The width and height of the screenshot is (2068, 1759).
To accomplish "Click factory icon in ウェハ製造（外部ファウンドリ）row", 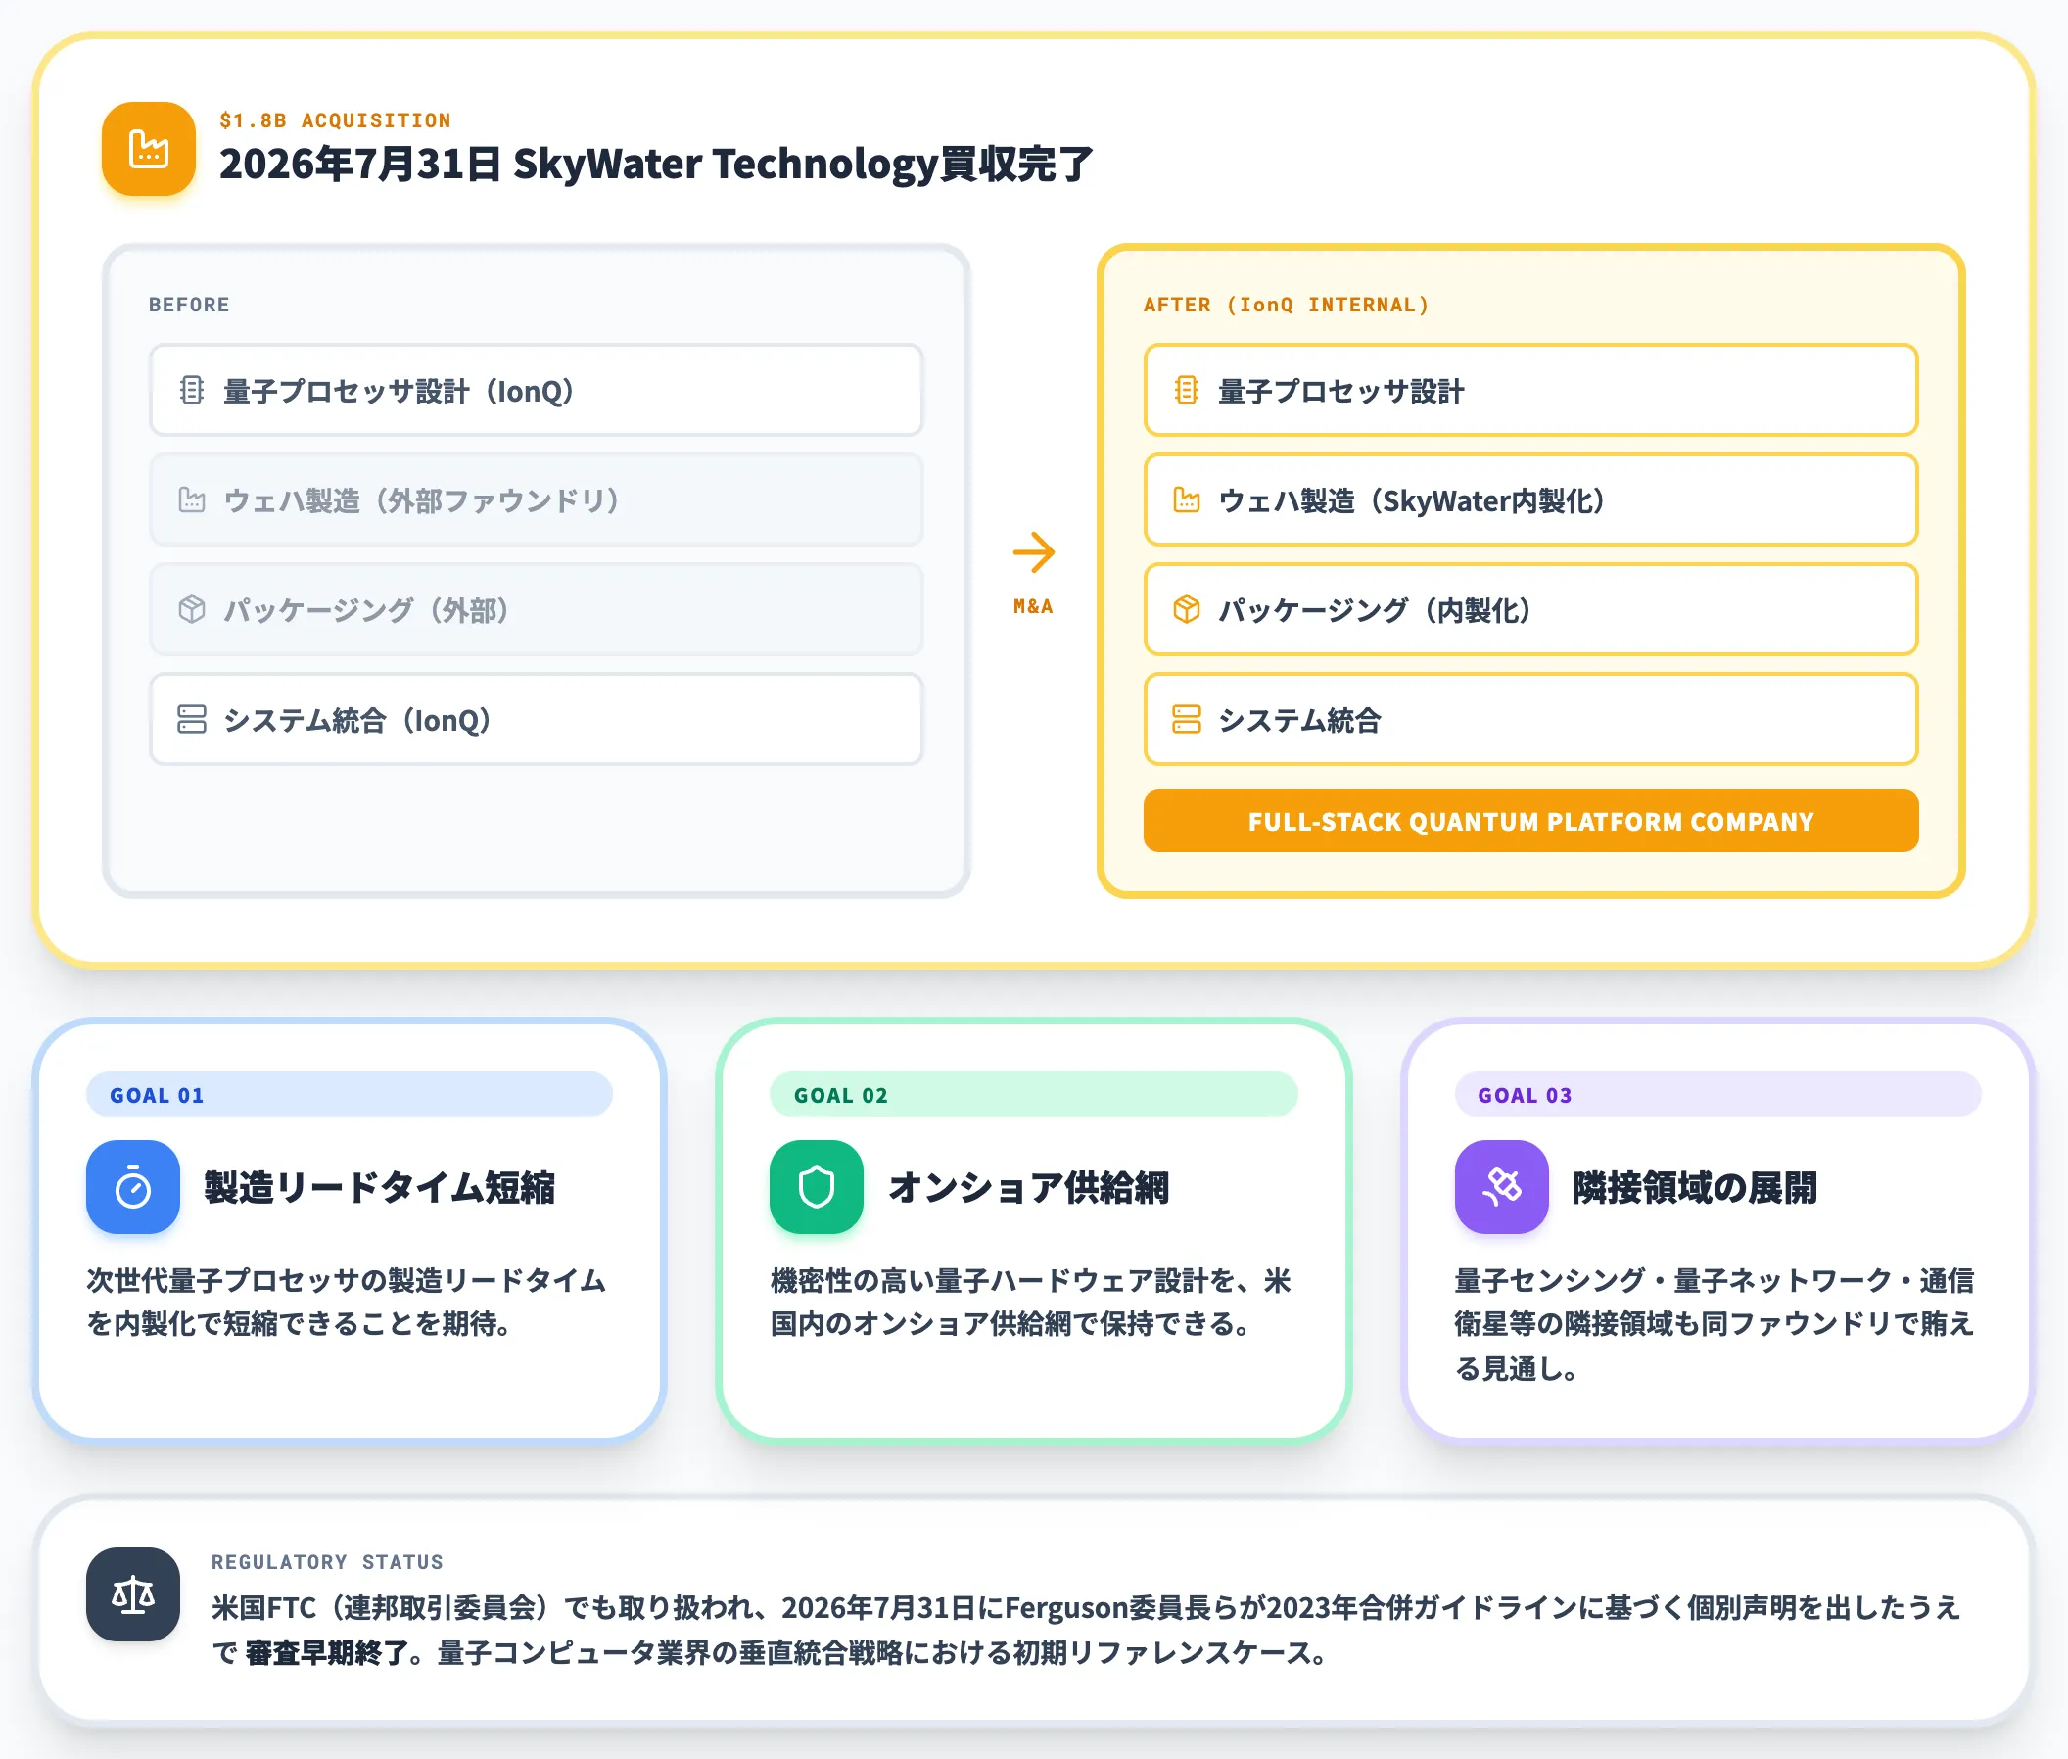I will tap(192, 500).
